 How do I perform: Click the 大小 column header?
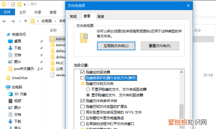[x=197, y=30]
